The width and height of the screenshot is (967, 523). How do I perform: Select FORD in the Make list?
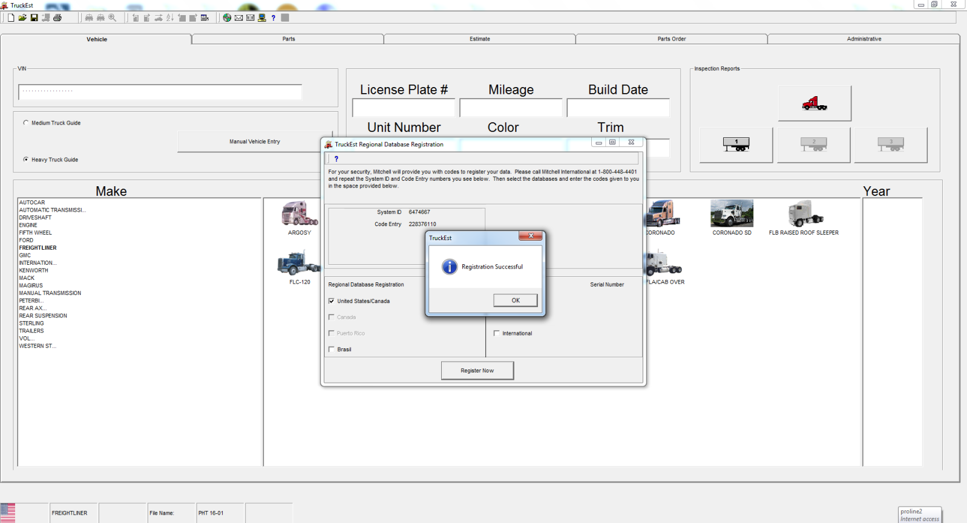[26, 240]
